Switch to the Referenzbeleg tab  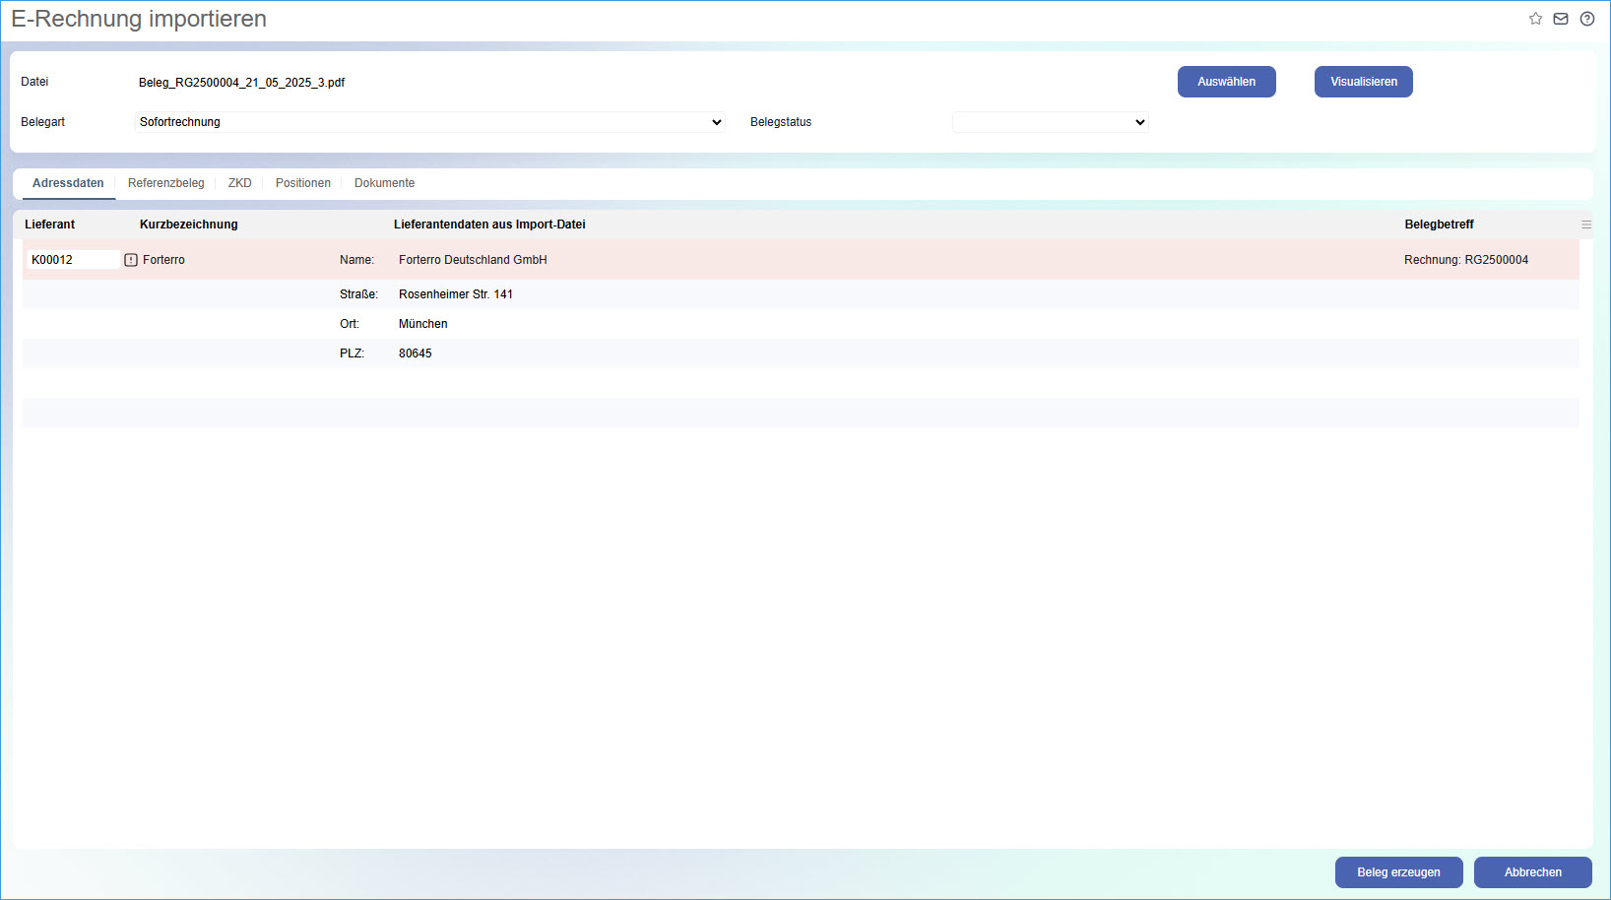point(166,183)
